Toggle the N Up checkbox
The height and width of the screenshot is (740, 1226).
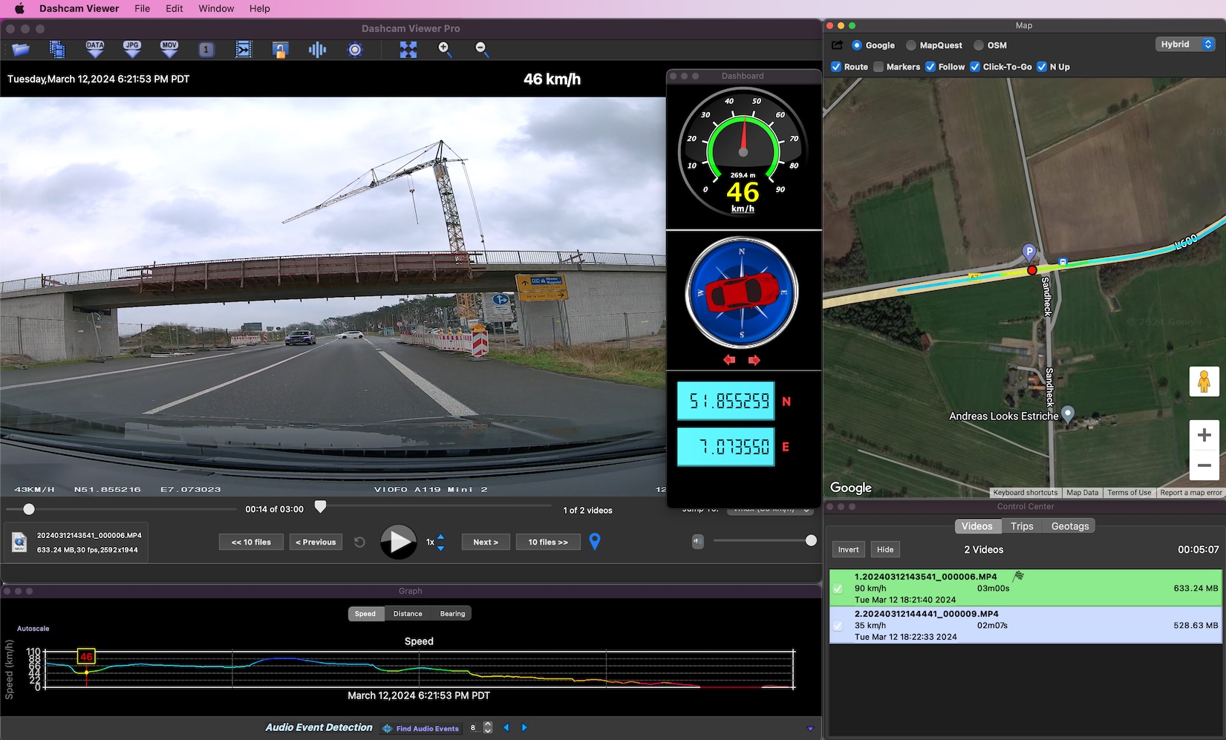pyautogui.click(x=1042, y=67)
